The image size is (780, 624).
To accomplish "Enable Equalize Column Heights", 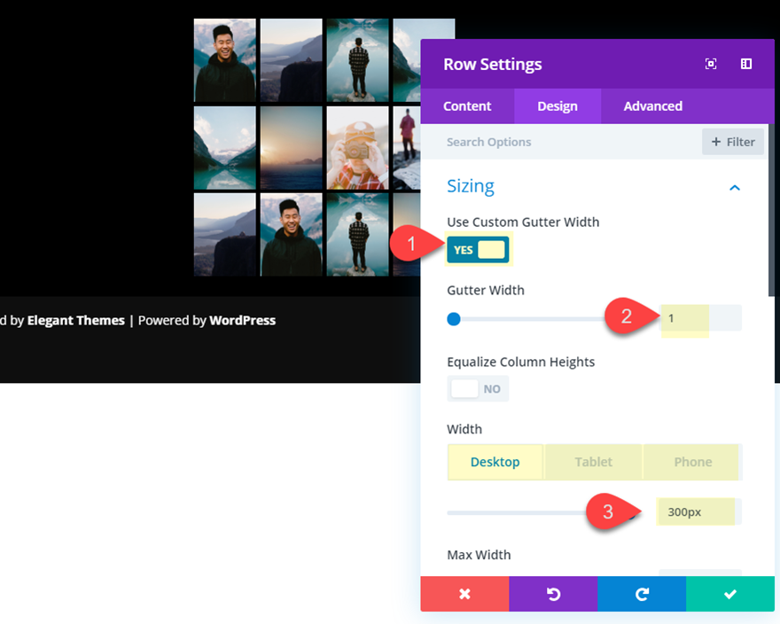I will (x=478, y=388).
